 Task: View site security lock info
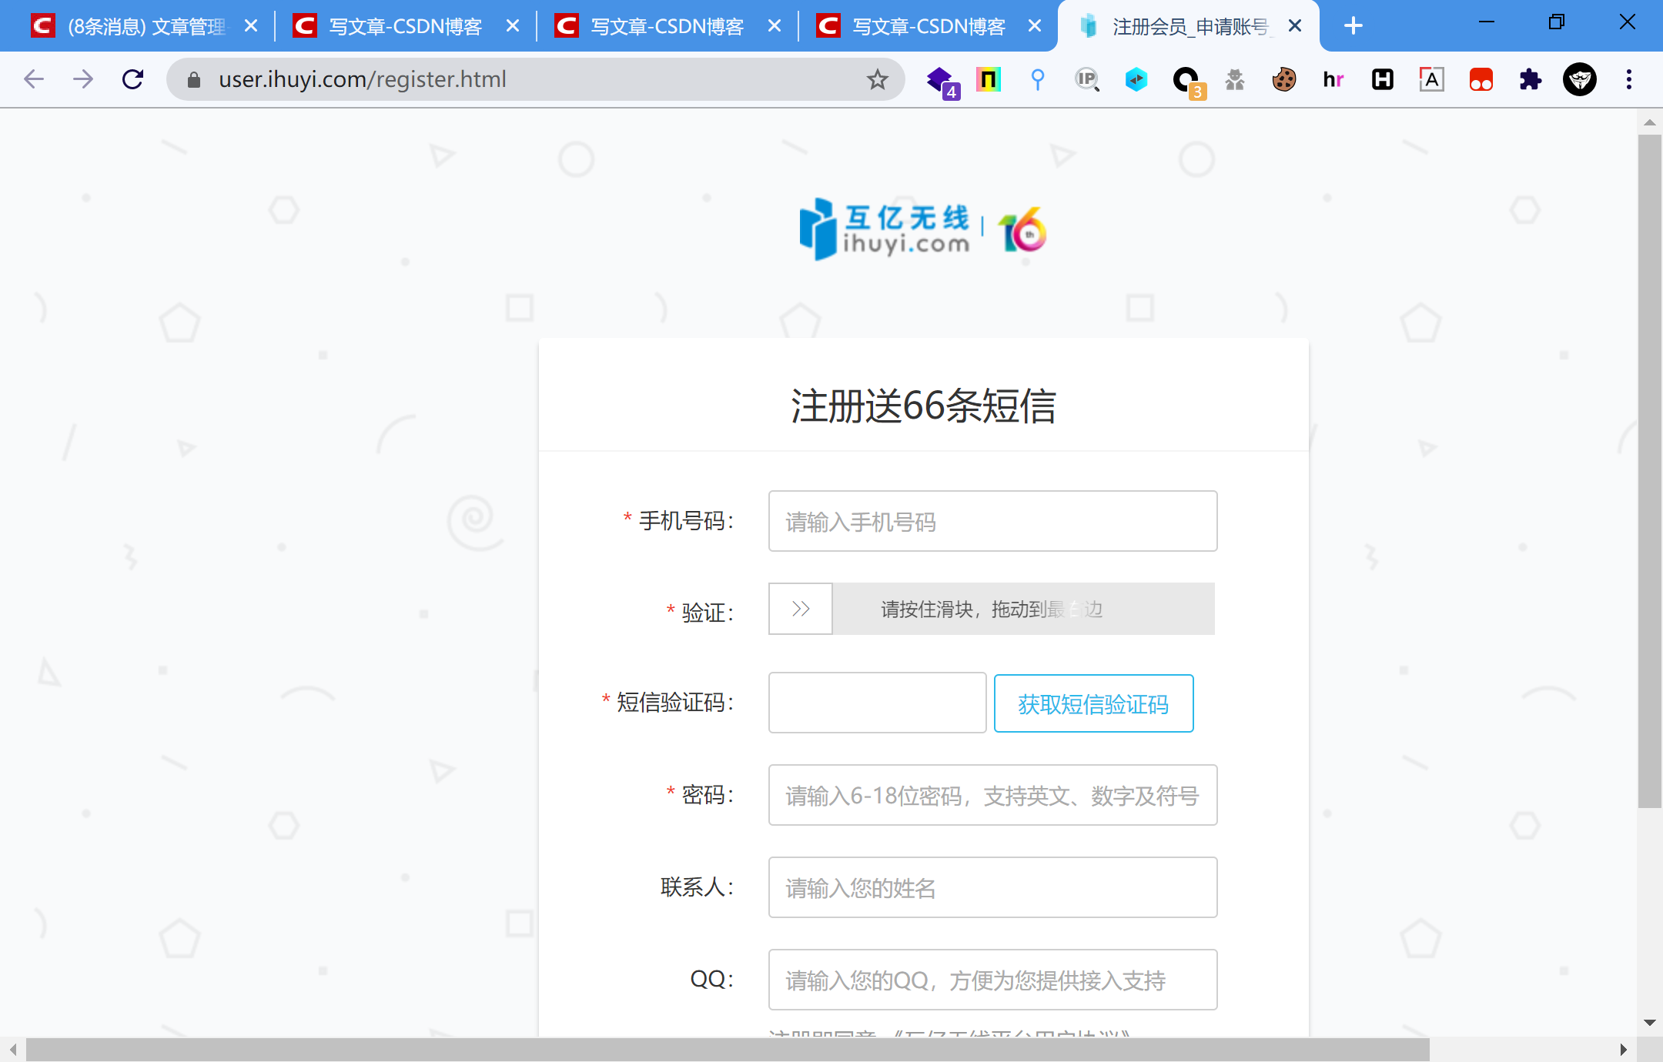(x=194, y=79)
